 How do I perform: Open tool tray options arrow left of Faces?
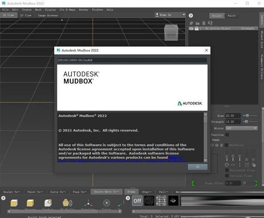coord(4,198)
